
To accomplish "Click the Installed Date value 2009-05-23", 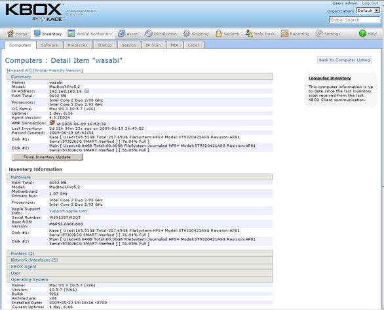I will click(x=78, y=303).
